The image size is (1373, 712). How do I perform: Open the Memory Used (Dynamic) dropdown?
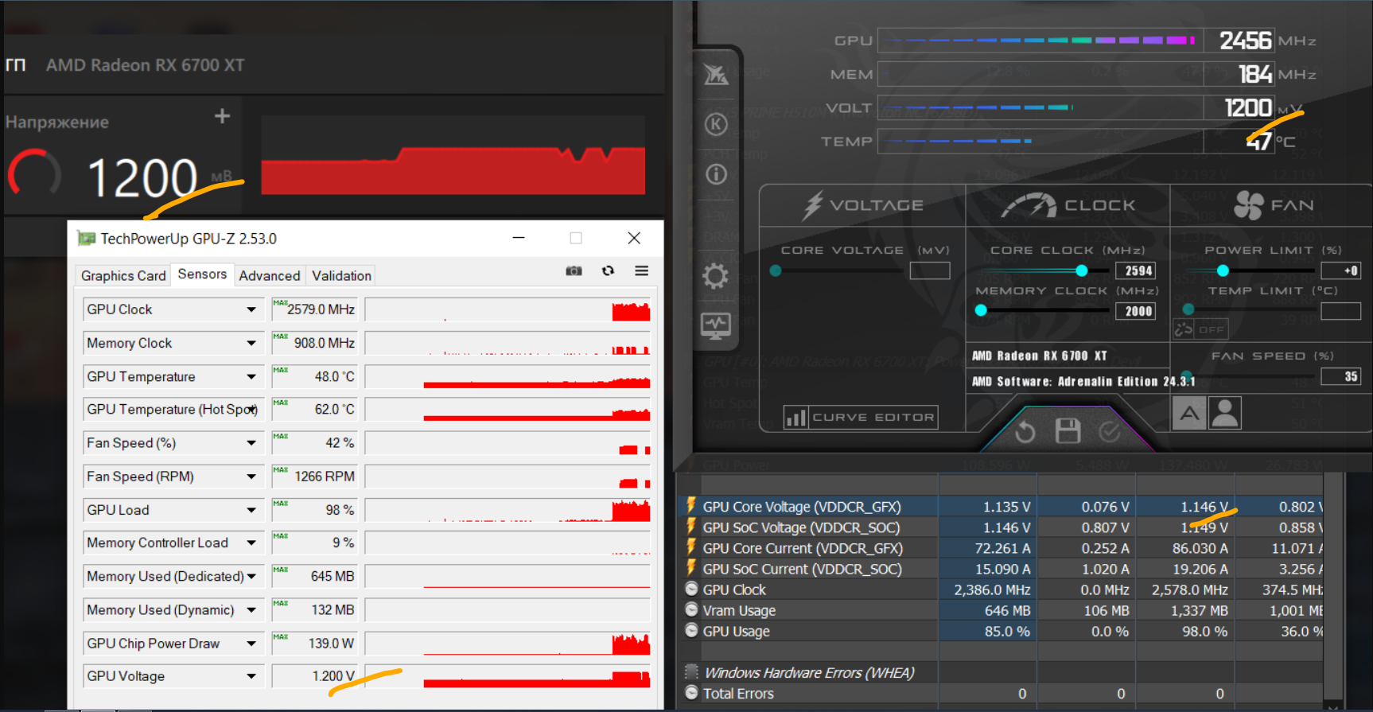(x=251, y=609)
